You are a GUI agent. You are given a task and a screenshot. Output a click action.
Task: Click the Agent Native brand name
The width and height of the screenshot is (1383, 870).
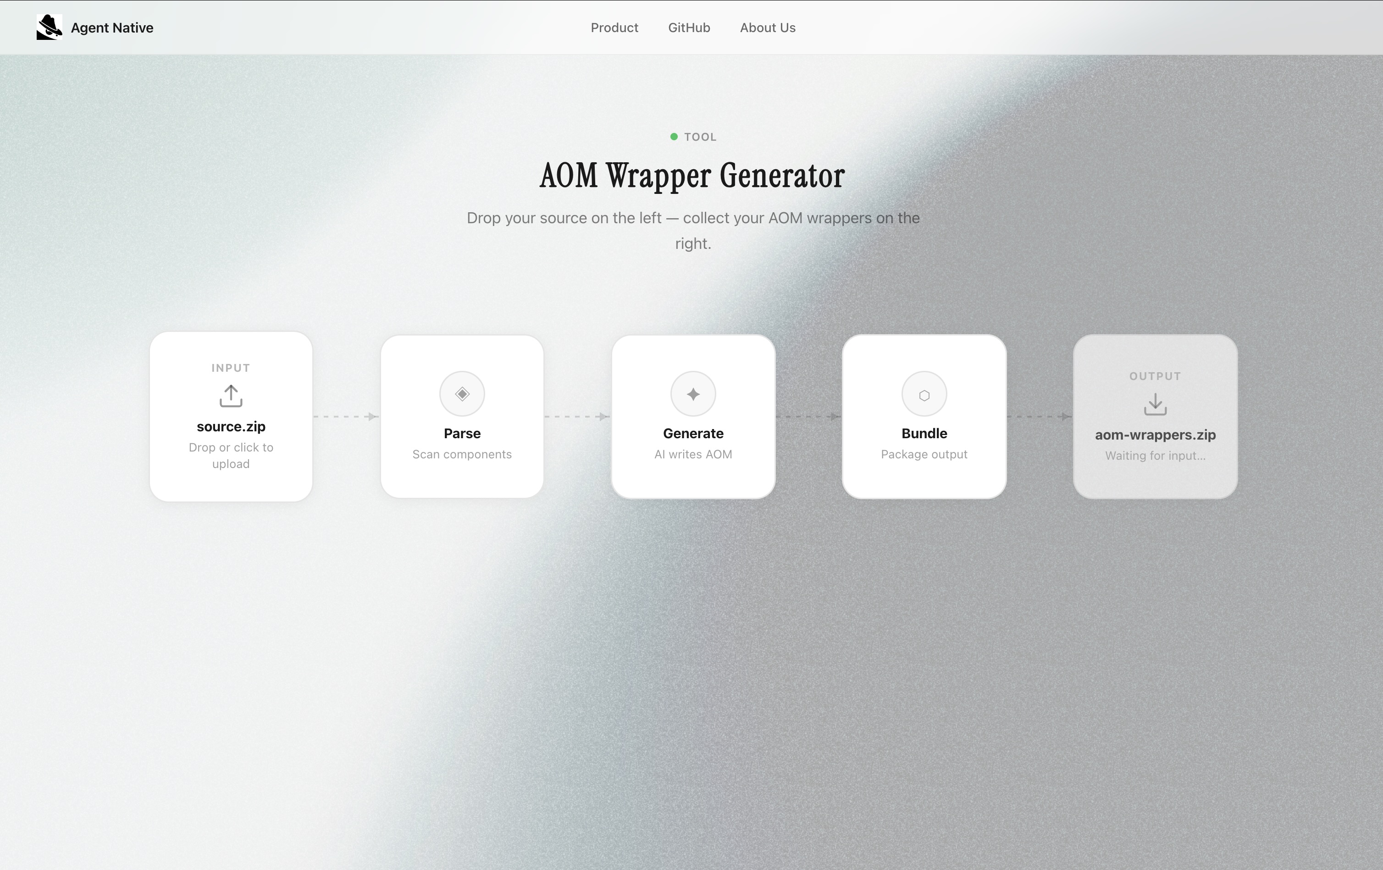tap(112, 28)
